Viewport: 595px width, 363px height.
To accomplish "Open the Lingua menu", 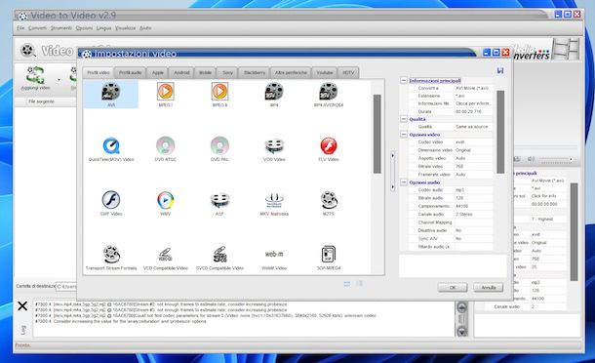I will click(x=103, y=28).
